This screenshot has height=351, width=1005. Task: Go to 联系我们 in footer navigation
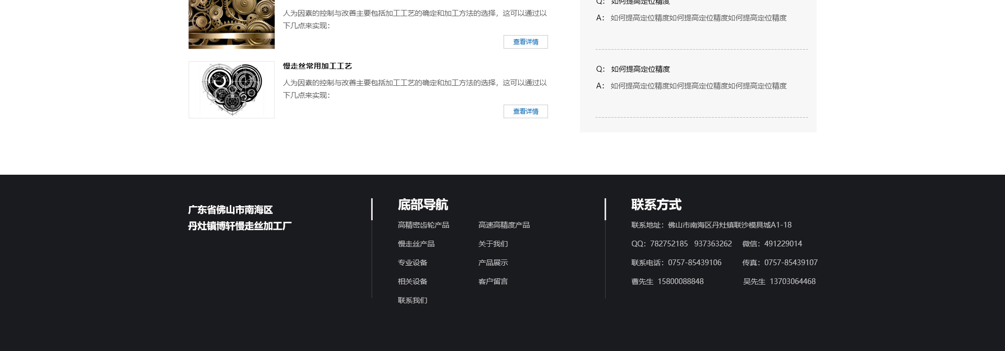(x=412, y=300)
